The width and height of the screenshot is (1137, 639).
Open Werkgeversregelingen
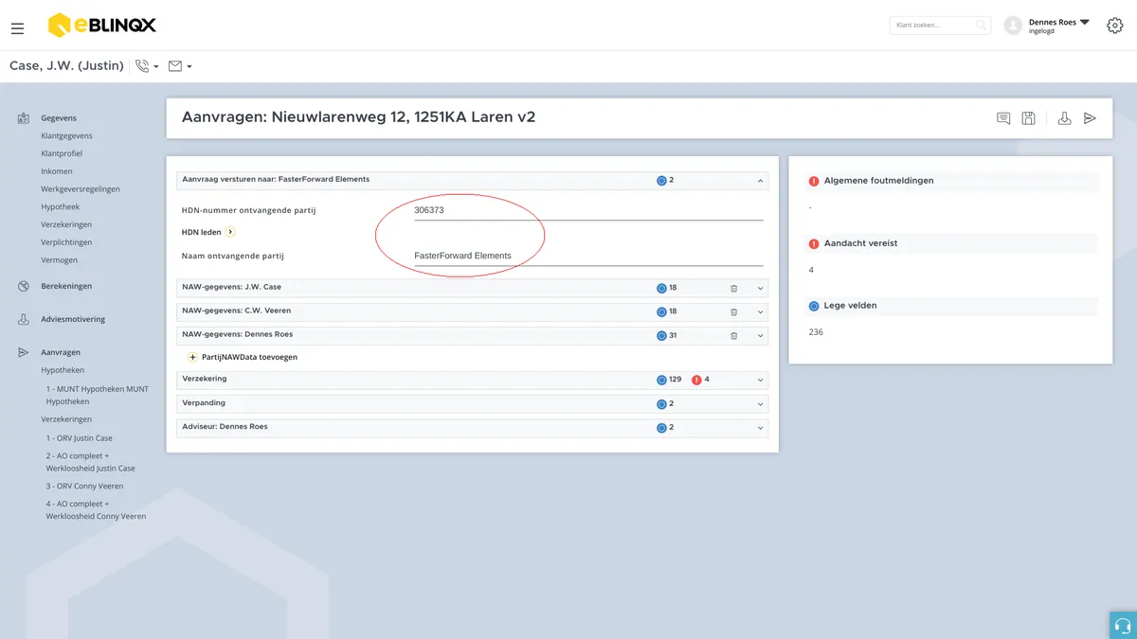tap(81, 189)
